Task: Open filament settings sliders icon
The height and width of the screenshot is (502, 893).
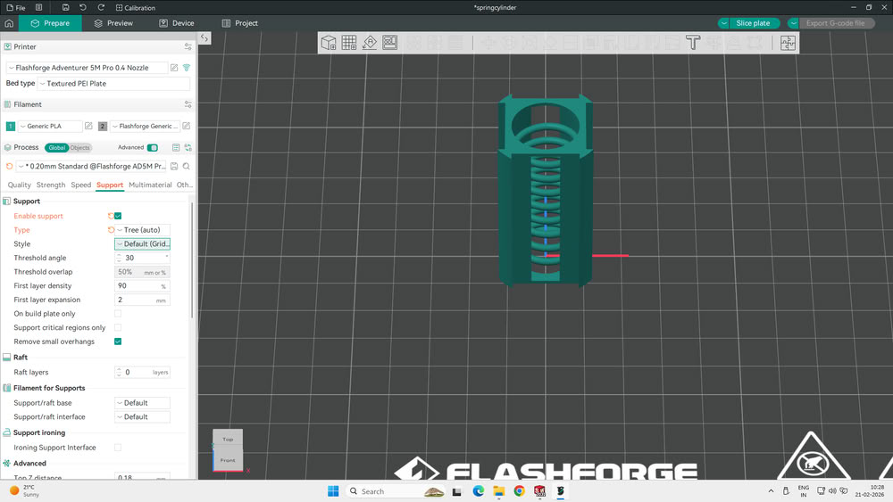Action: click(188, 104)
